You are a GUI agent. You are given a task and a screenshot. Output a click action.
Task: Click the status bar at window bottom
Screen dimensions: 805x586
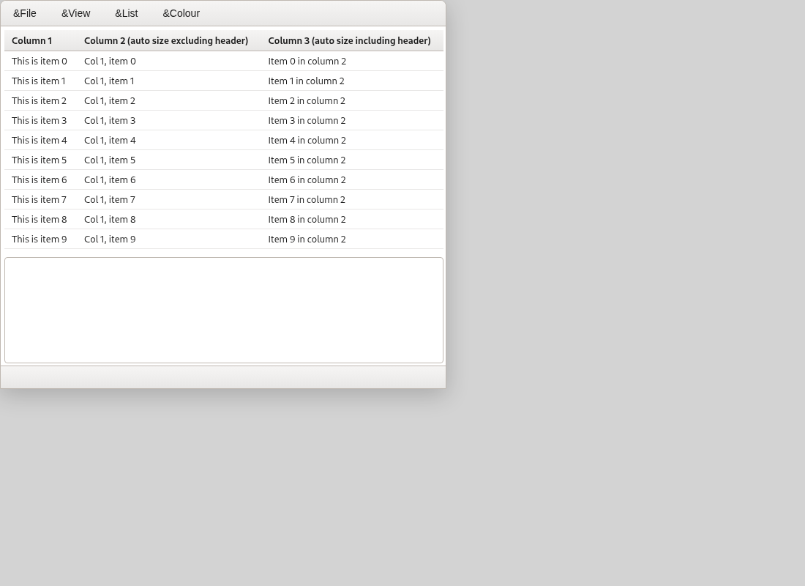point(223,377)
